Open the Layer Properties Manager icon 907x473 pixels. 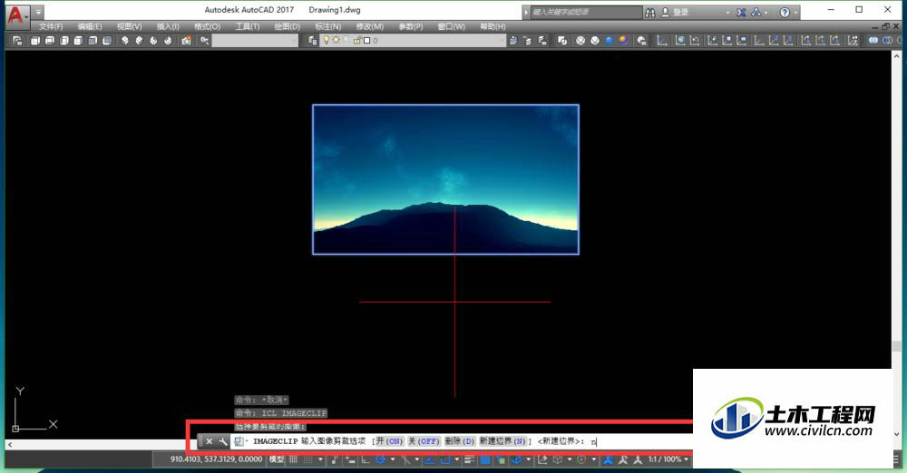312,41
